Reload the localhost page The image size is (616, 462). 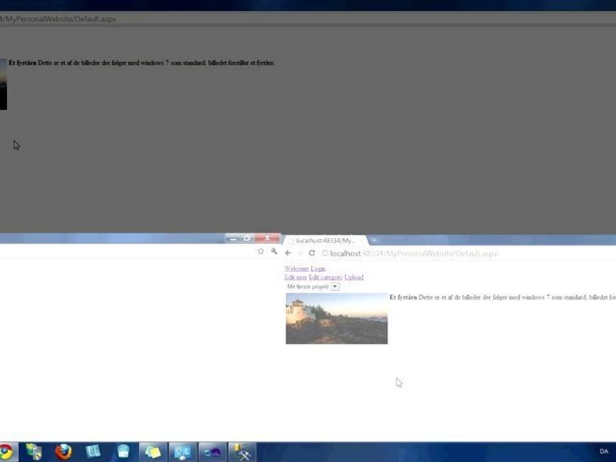tap(312, 253)
